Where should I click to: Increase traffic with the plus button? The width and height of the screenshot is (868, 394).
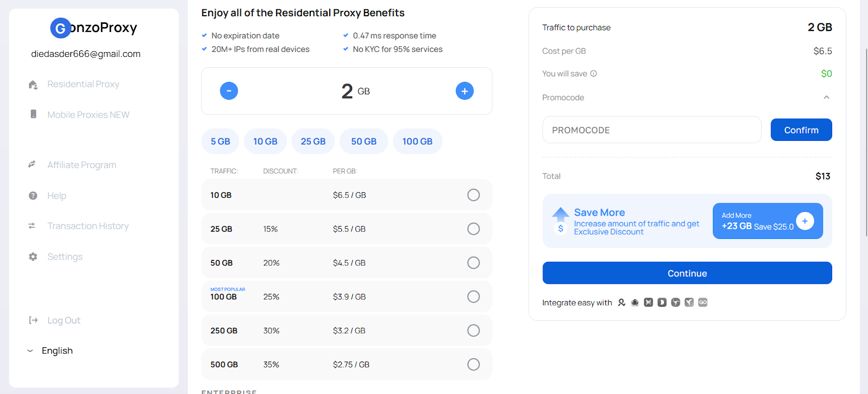click(x=464, y=91)
